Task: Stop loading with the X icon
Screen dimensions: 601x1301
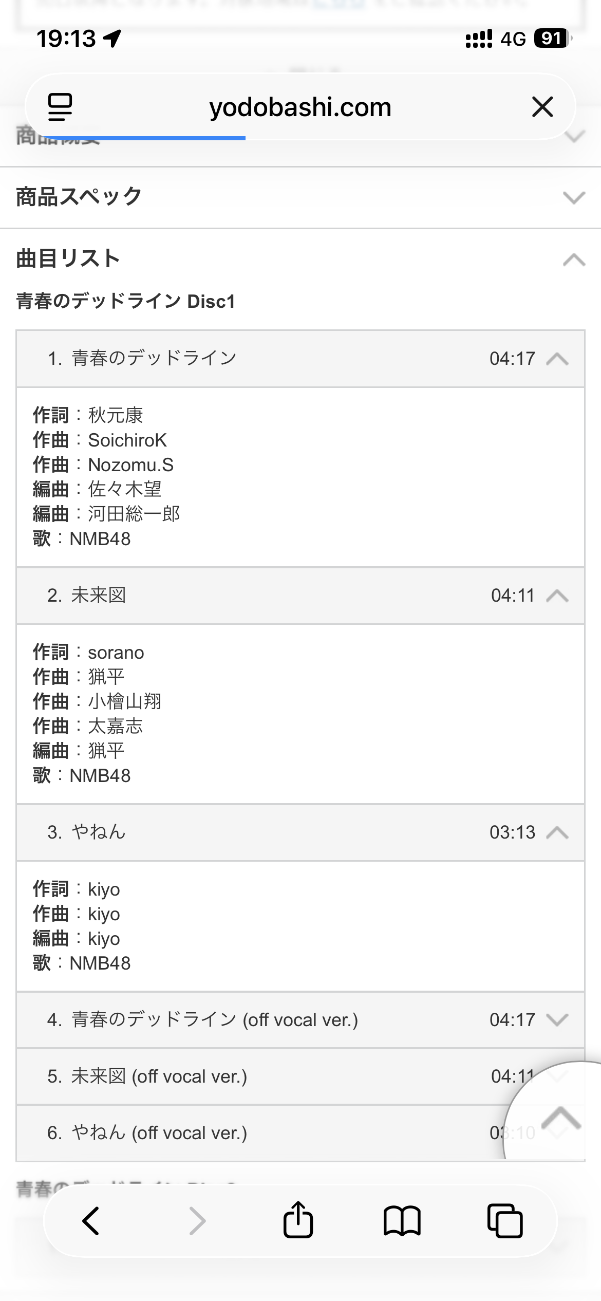Action: click(x=542, y=107)
